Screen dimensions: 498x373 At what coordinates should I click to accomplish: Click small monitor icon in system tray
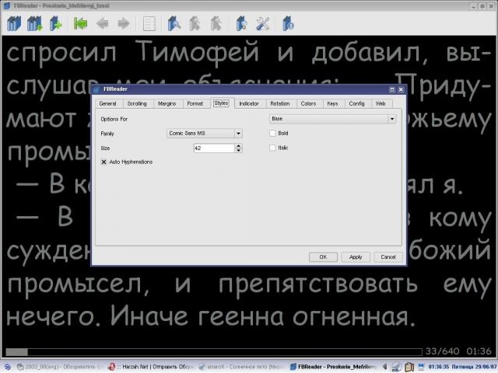422,367
